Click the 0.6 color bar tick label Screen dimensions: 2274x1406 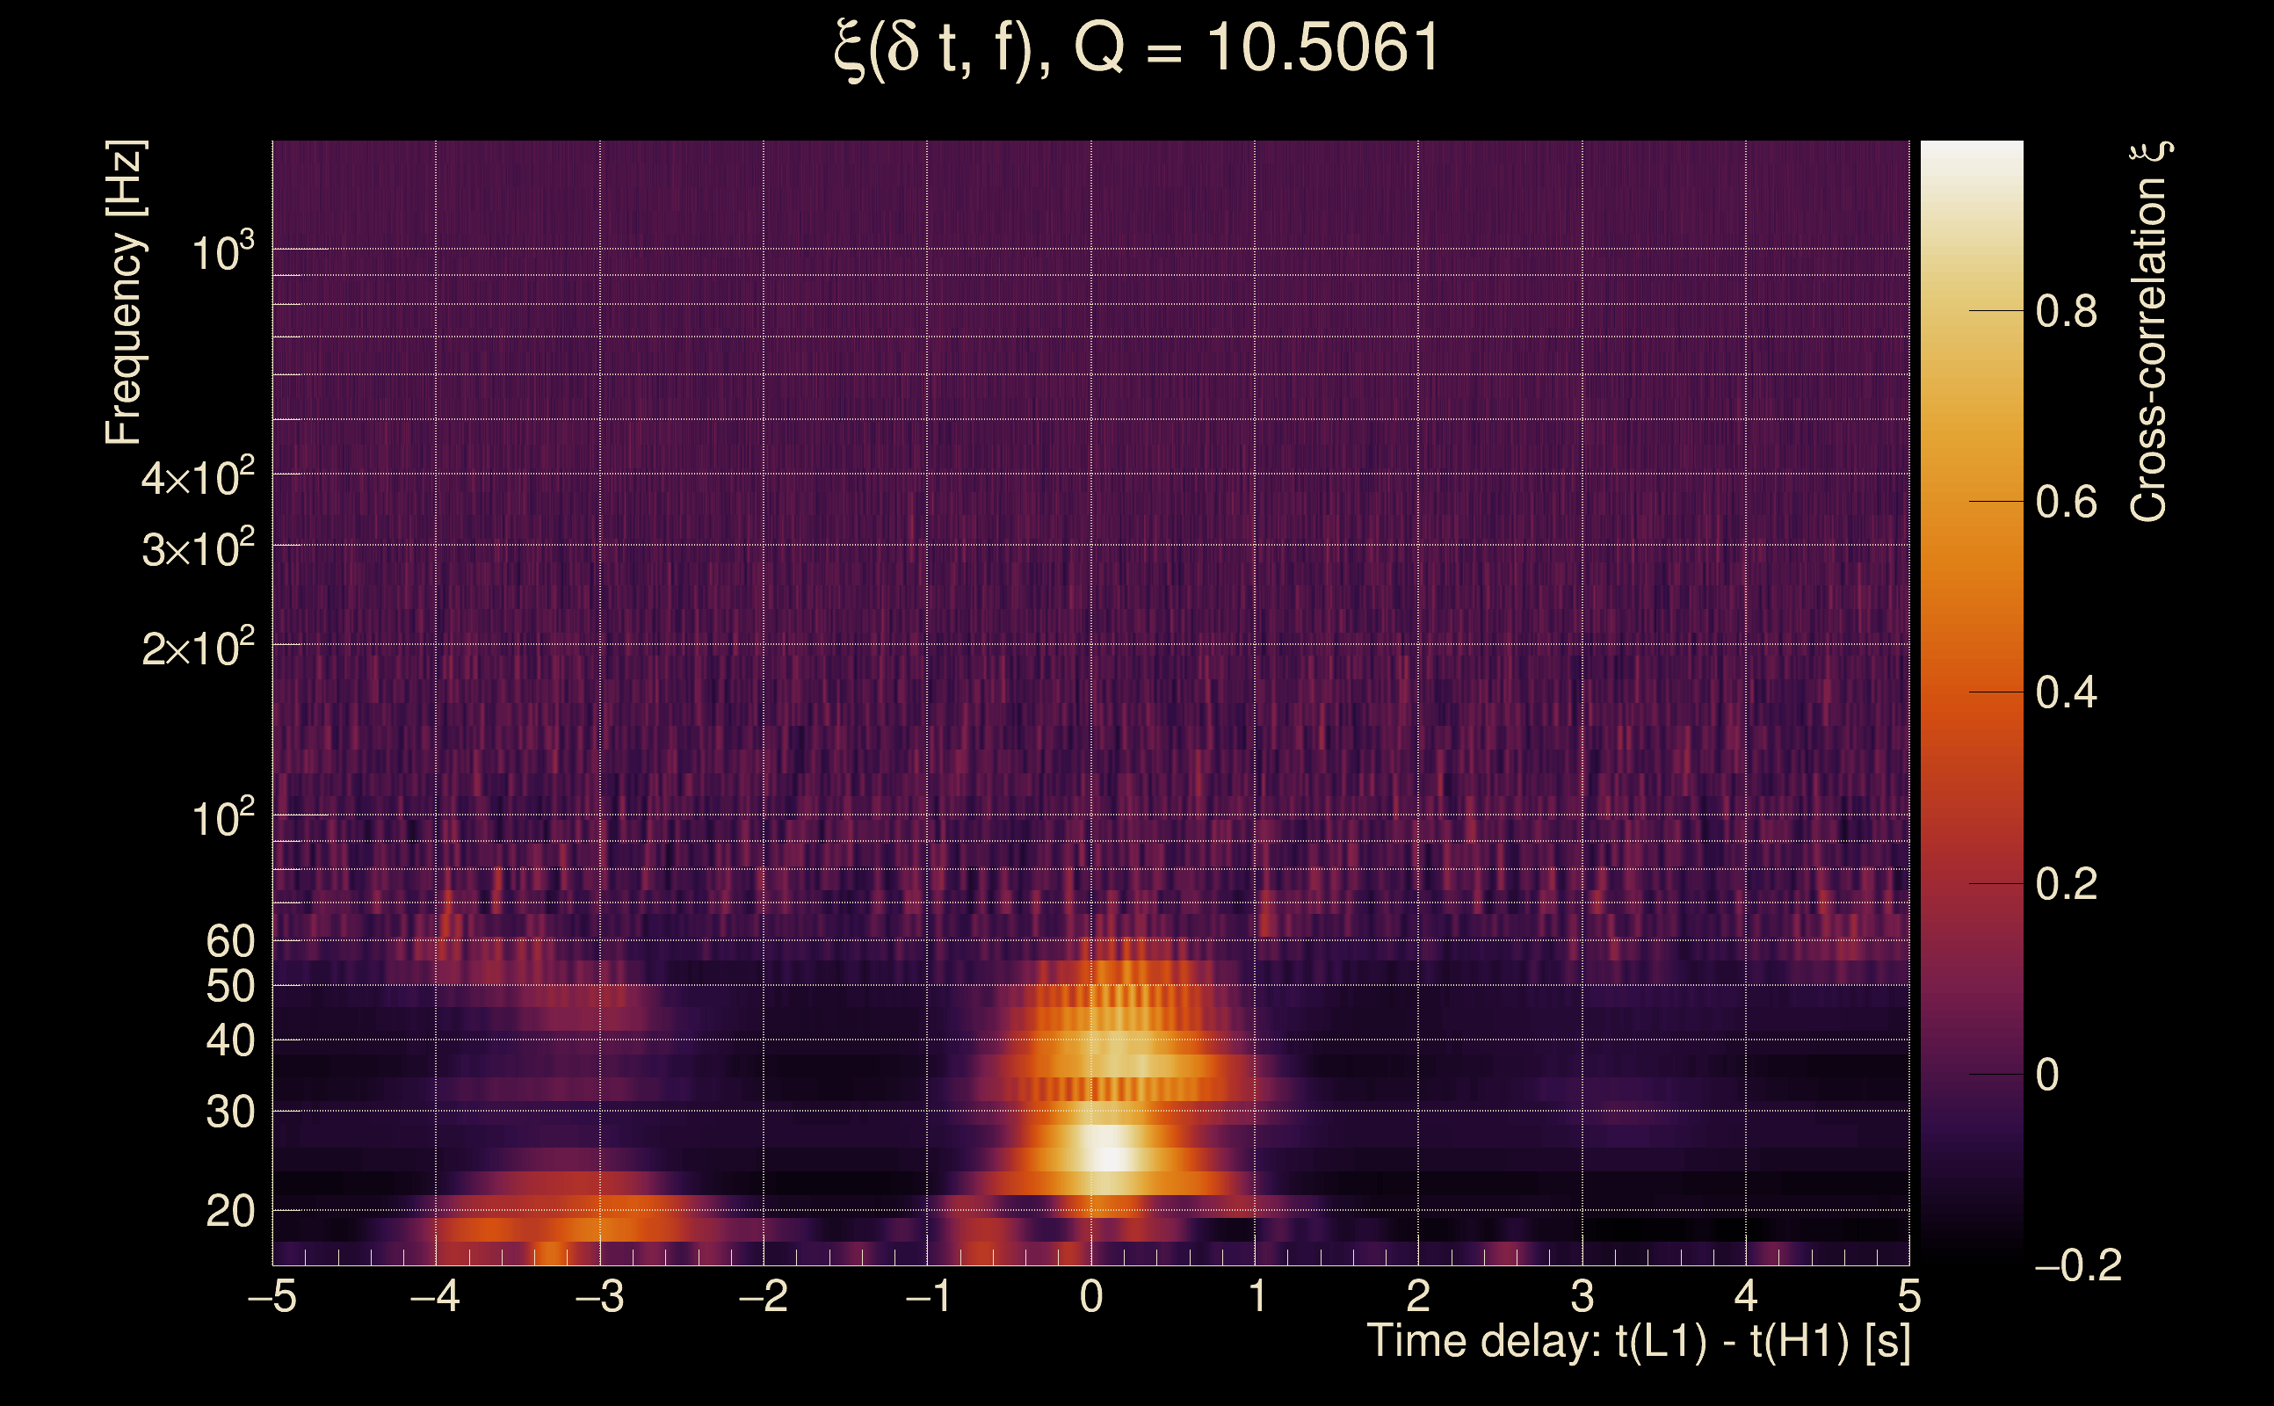pos(2066,502)
